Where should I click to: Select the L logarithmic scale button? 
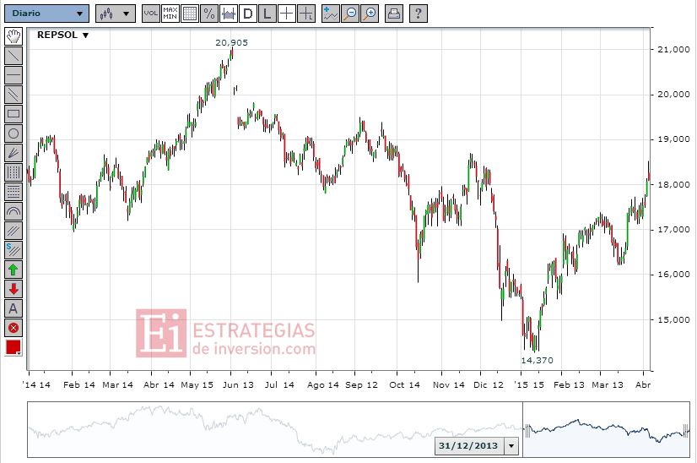tap(267, 14)
